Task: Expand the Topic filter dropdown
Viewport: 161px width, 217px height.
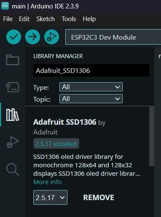Action: pos(91,99)
